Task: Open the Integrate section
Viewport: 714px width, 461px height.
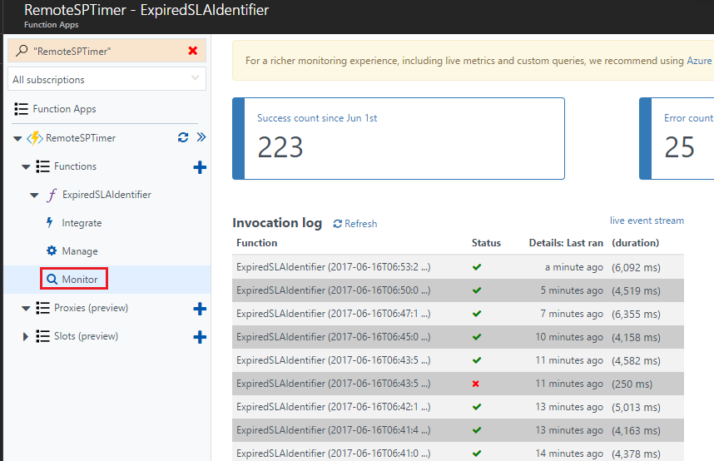Action: pos(82,223)
